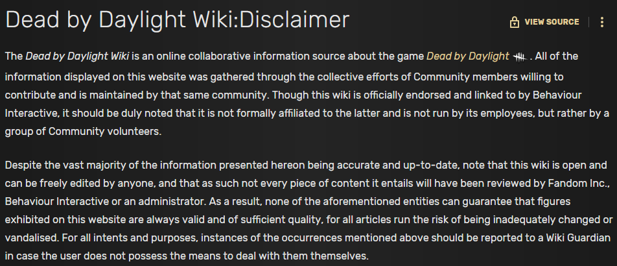Click the Fandom Inc. mention in the text
Image resolution: width=617 pixels, height=266 pixels.
[579, 183]
